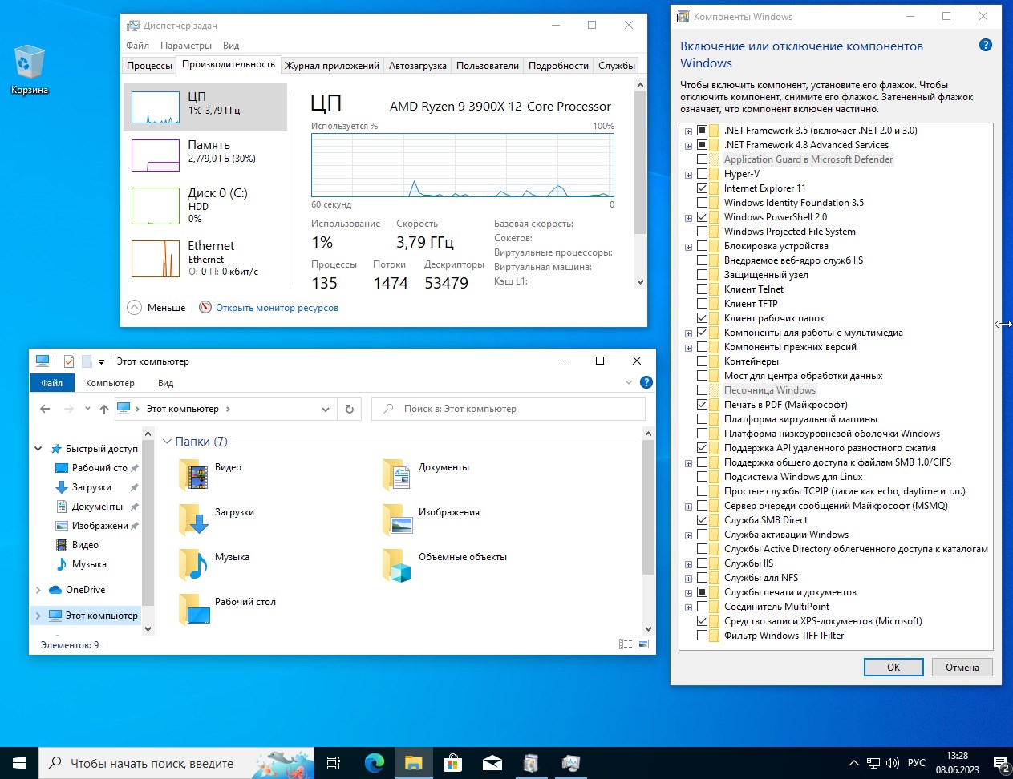
Task: Select the Память (Memory) graph in Task Manager
Action: tap(205, 155)
